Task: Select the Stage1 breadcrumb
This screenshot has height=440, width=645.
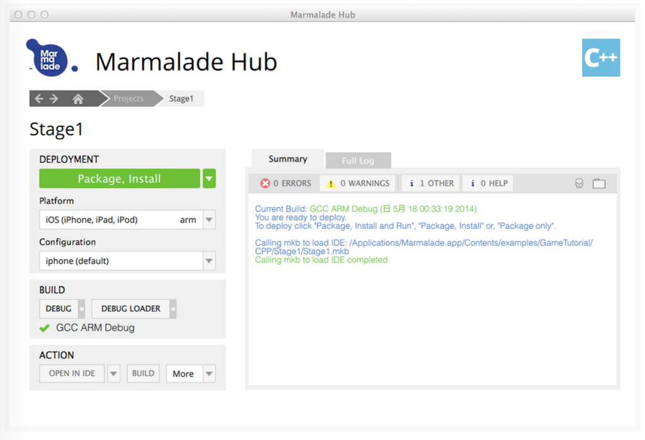Action: (x=181, y=99)
